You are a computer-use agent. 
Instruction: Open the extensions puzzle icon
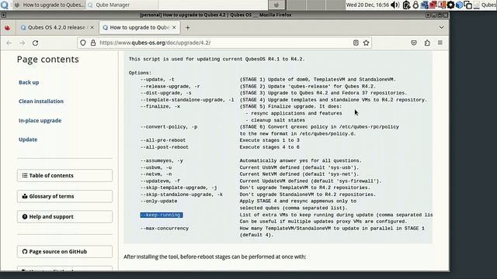coord(427,43)
